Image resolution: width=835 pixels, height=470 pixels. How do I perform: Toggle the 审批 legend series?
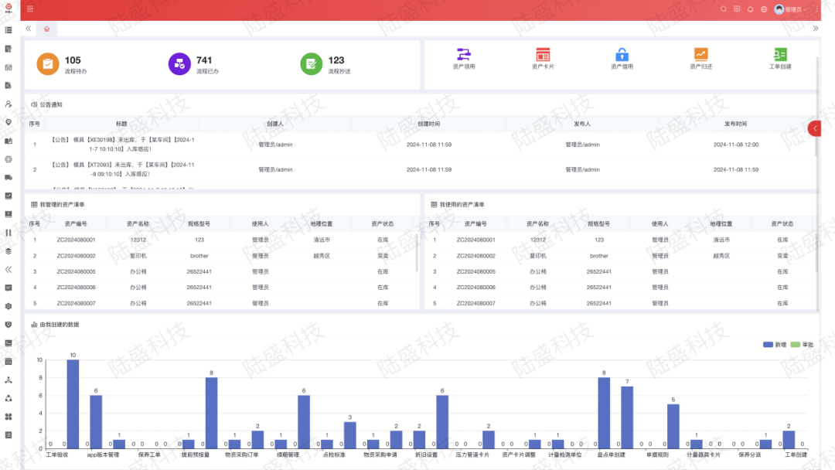[x=802, y=344]
